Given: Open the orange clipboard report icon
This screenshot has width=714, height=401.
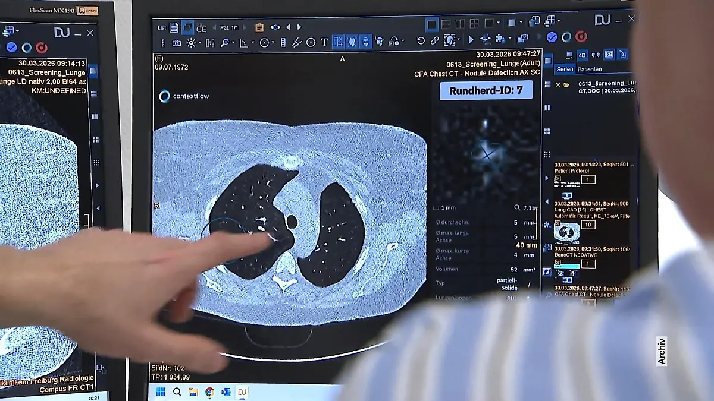Looking at the screenshot, I should [259, 27].
